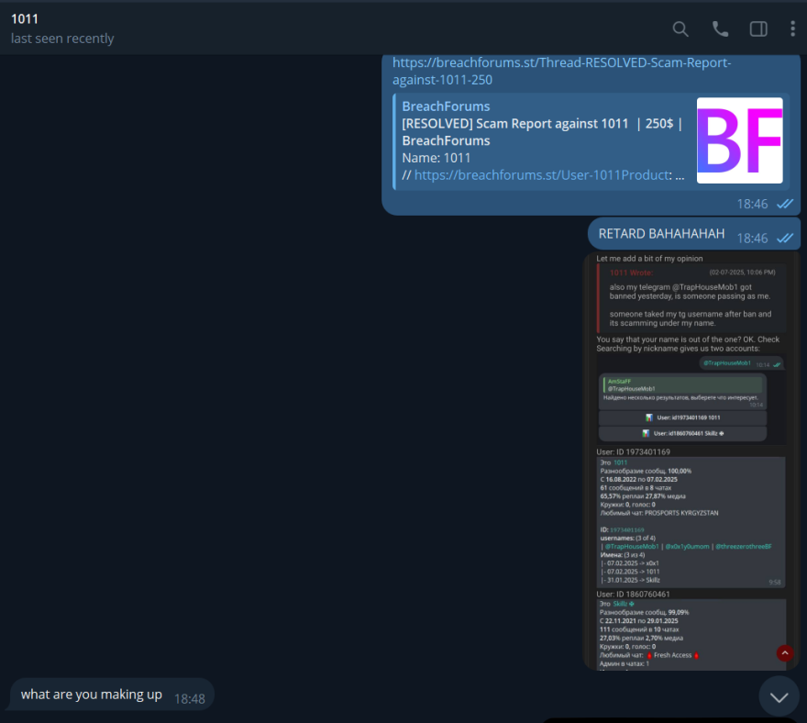Click 'Let me add a bit of my opinion' text
This screenshot has width=807, height=723.
649,259
